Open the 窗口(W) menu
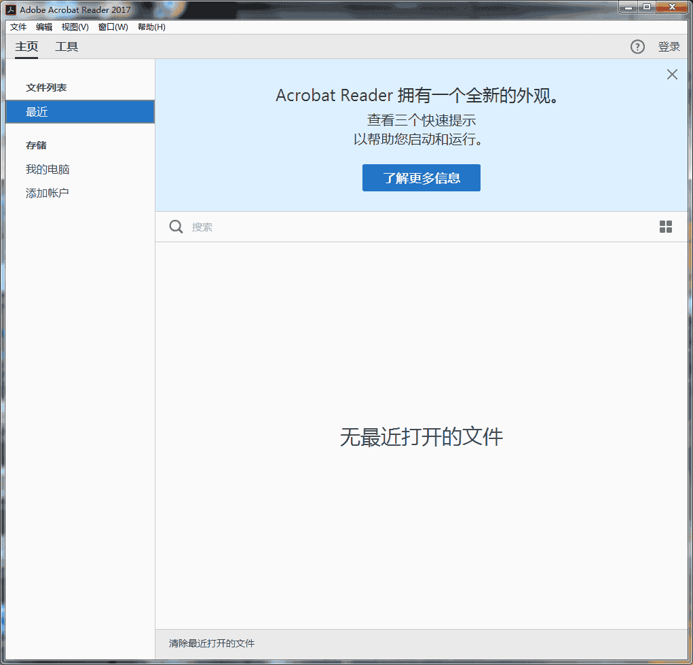 (113, 27)
